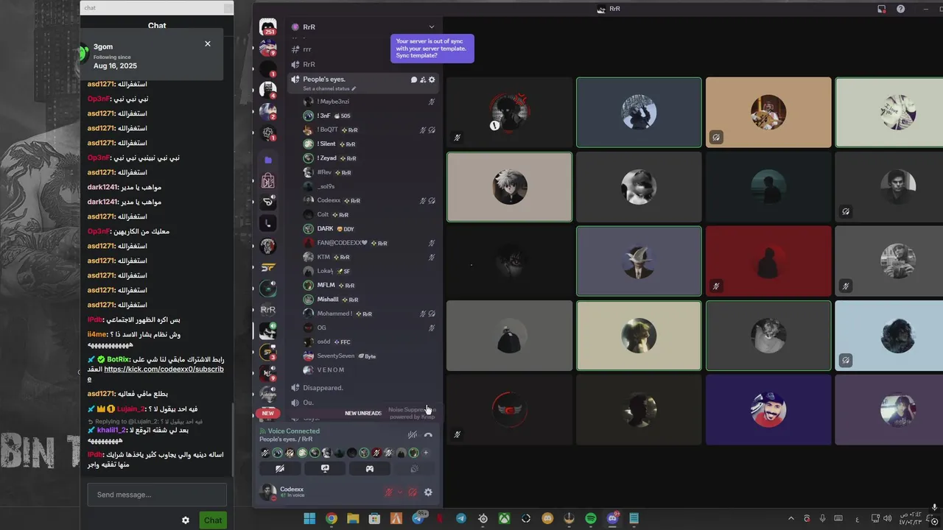Open BotRix username in chat
This screenshot has width=943, height=530.
coord(119,359)
